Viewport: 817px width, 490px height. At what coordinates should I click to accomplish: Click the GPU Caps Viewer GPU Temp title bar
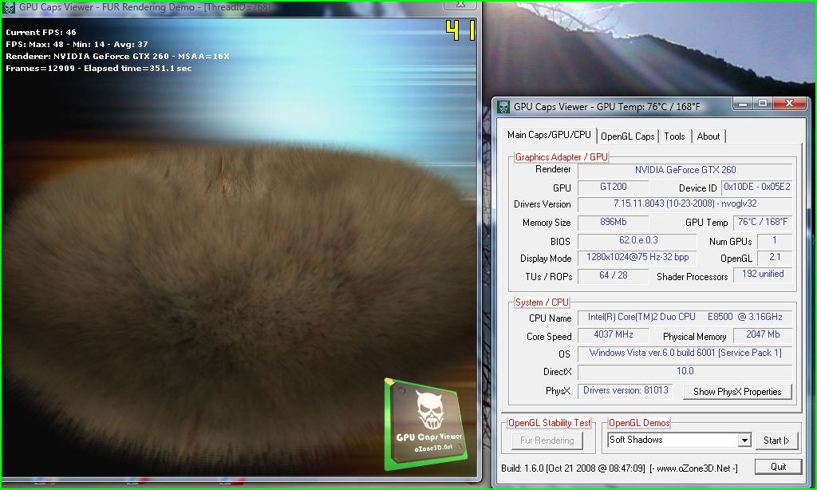pyautogui.click(x=606, y=107)
